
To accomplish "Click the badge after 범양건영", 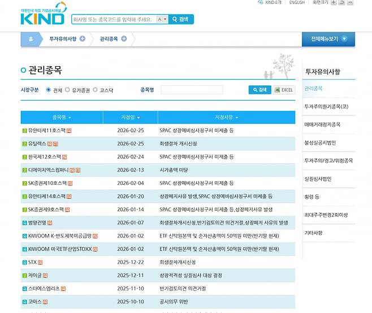I will [50, 223].
